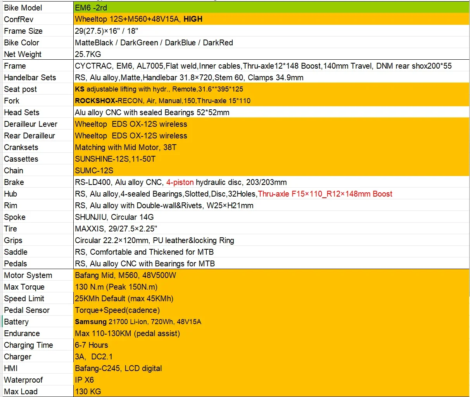Image resolution: width=470 pixels, height=397 pixels.
Task: Click 'Matching with Mid Motor, 38T' cell
Action: (271, 147)
